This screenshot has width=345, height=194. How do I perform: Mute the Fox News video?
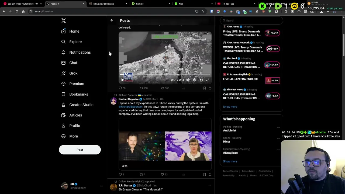(188, 80)
